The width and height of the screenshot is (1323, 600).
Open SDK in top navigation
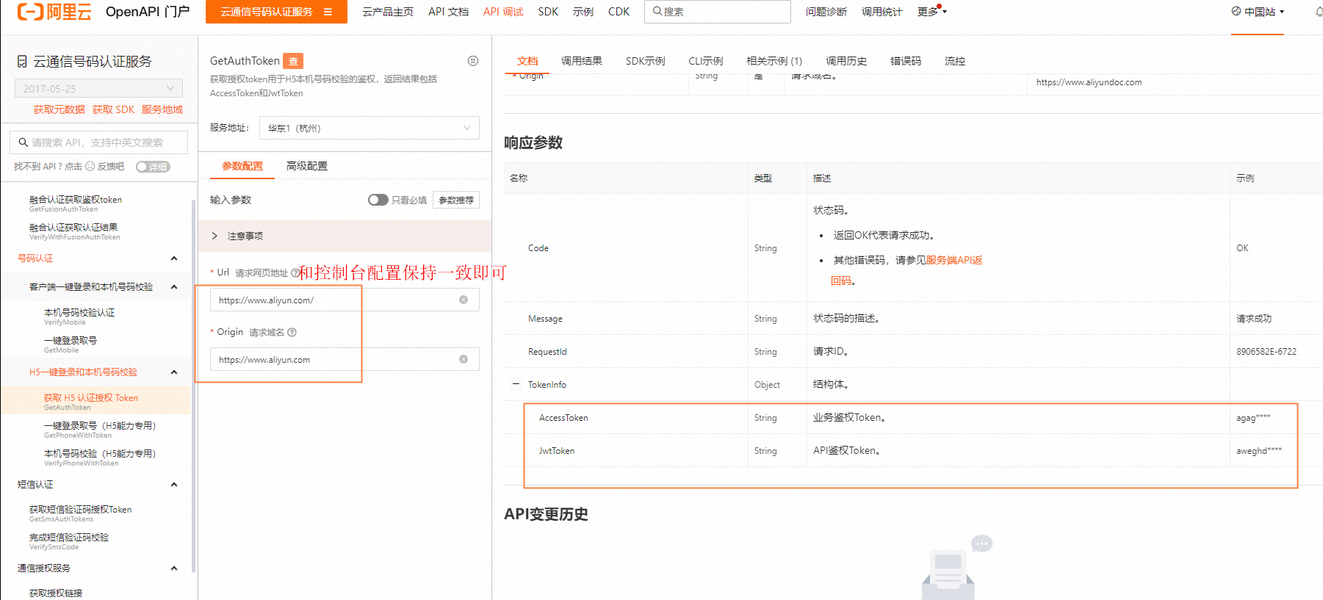click(548, 12)
